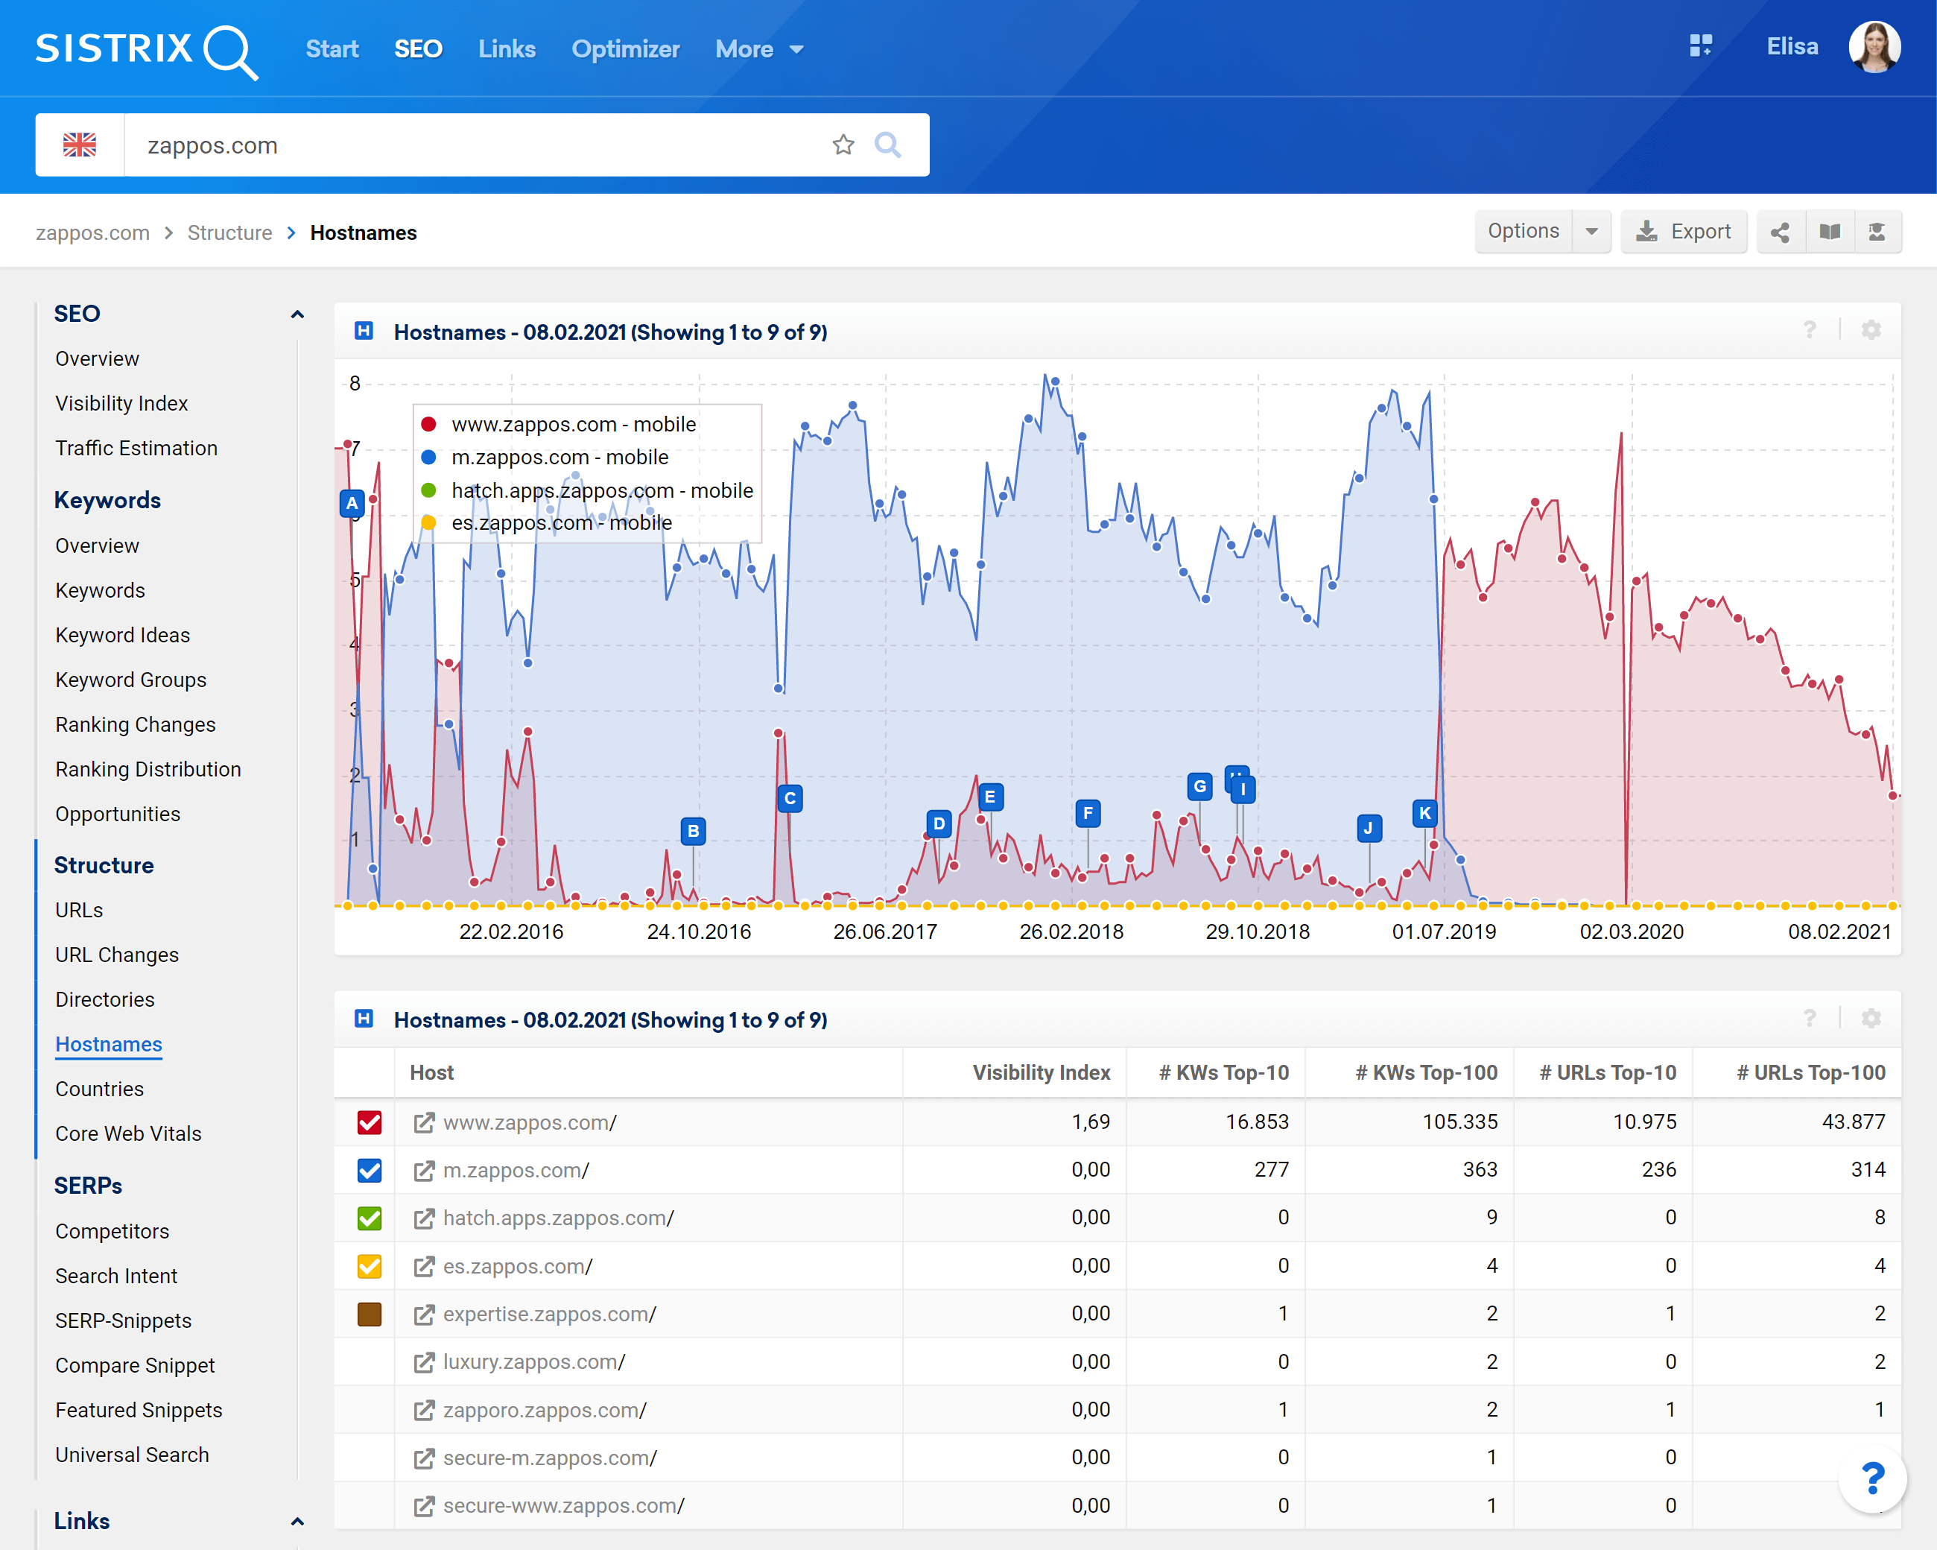Viewport: 1937px width, 1550px height.
Task: Select the SEO tab
Action: [x=419, y=49]
